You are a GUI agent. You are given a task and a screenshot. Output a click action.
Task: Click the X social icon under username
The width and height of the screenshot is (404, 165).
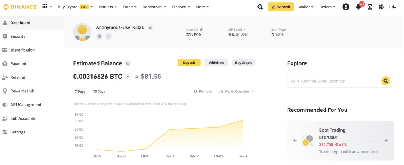click(108, 37)
